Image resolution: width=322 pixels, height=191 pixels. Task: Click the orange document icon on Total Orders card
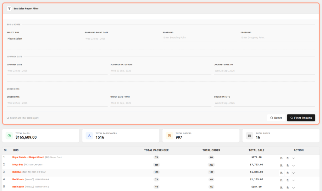click(169, 136)
